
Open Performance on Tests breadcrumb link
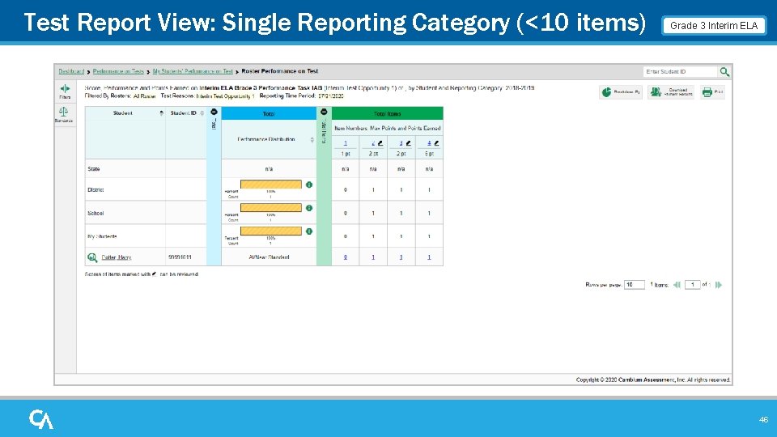coord(118,71)
